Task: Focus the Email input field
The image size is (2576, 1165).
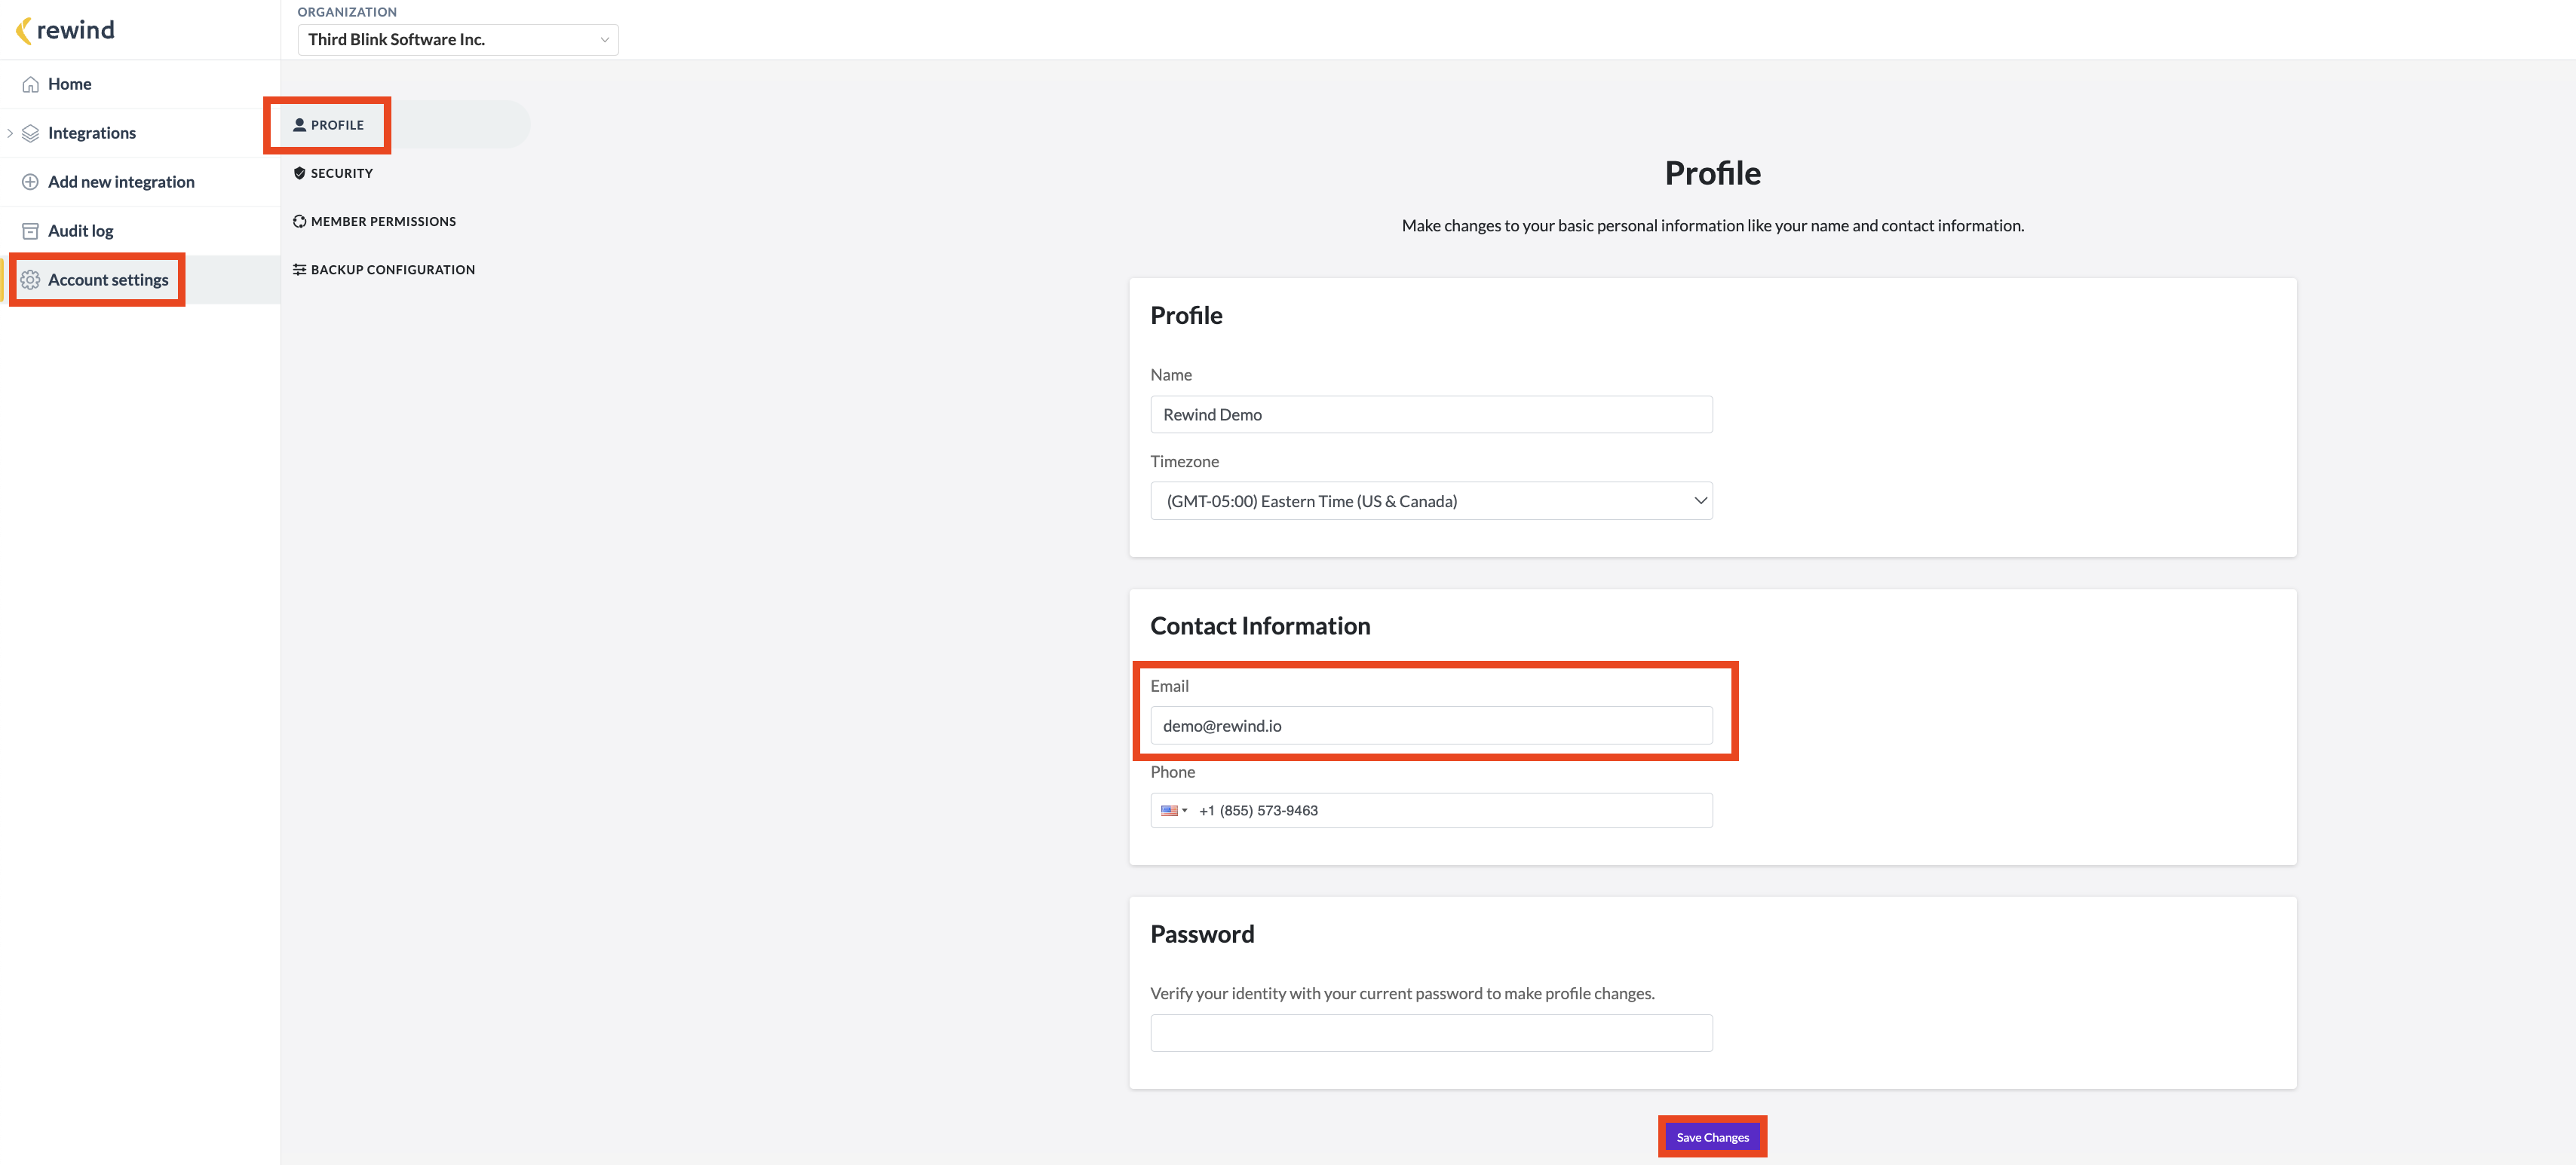Action: coord(1431,726)
